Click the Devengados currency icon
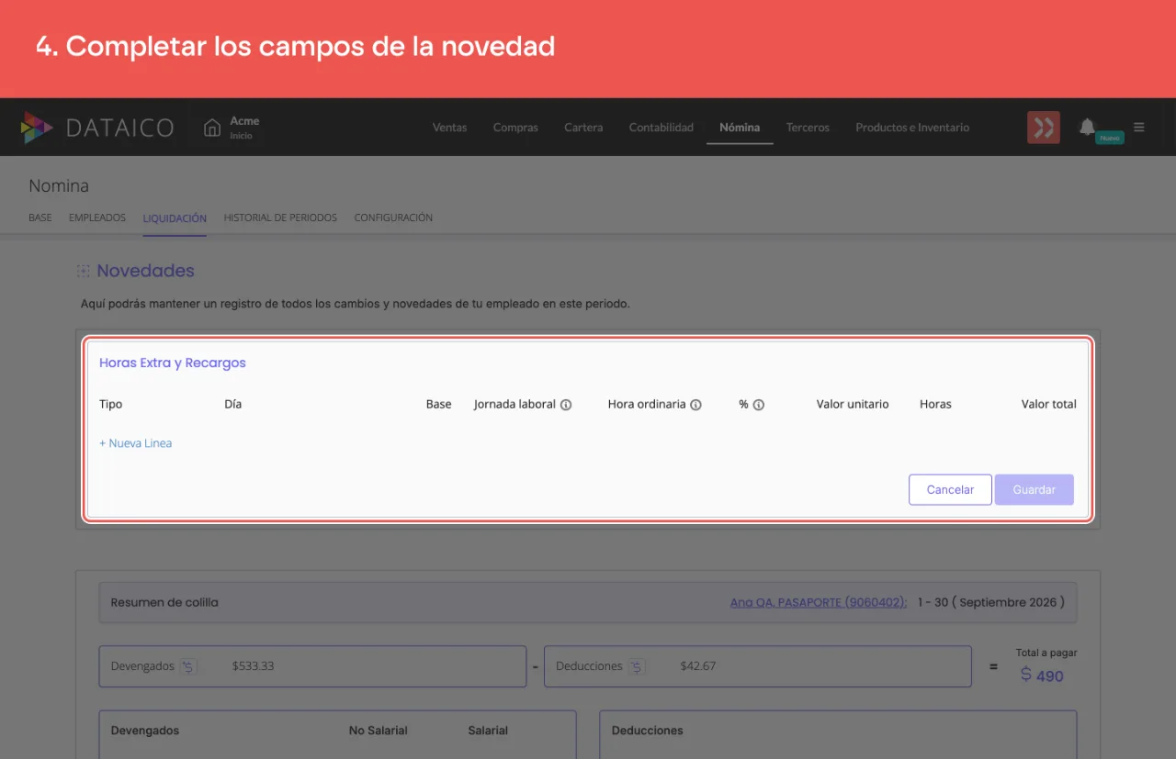1176x759 pixels. [188, 666]
